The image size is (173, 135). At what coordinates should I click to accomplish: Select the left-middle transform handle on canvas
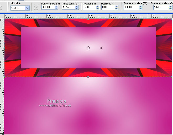tap(5, 48)
